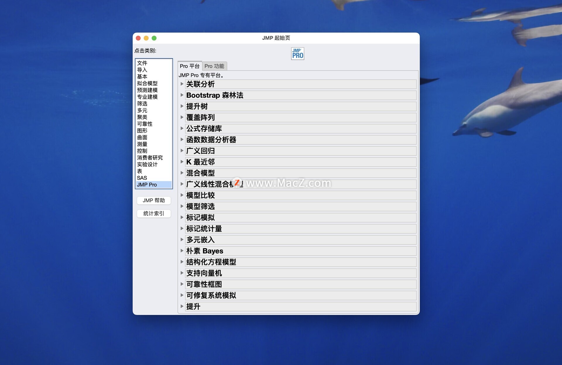Expand the 朴素 Bayes section
Viewport: 562px width, 365px height.
182,251
